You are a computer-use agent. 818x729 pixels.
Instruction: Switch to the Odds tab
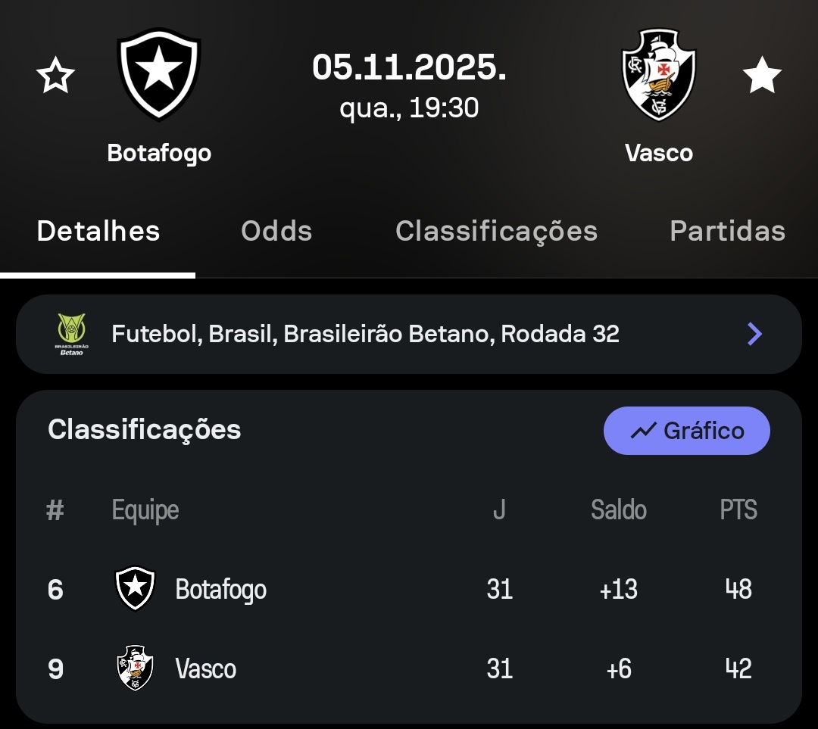[x=276, y=231]
